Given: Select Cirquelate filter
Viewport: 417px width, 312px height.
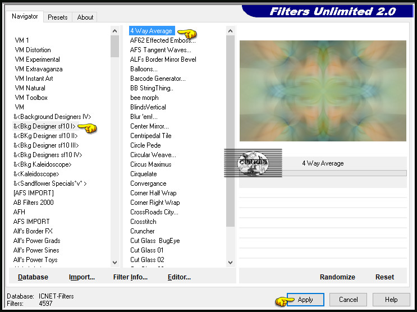Looking at the screenshot, I should [144, 174].
